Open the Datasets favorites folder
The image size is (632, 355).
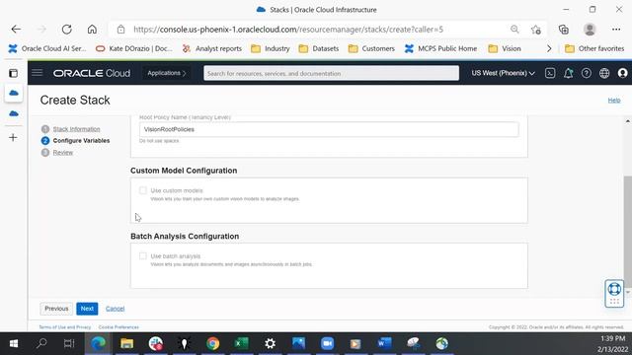point(319,48)
